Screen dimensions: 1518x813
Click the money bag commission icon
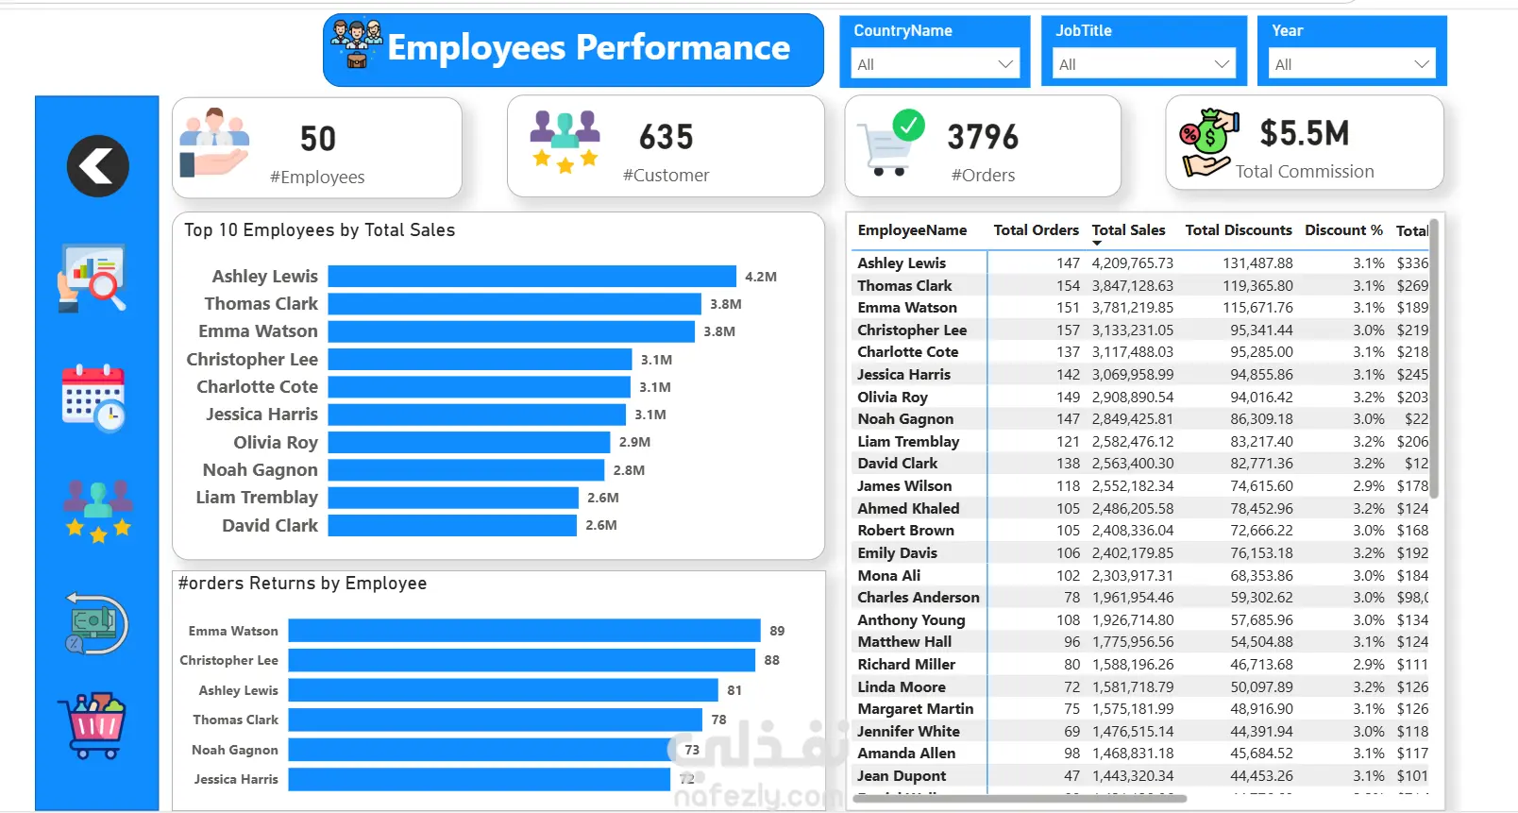[x=1208, y=143]
